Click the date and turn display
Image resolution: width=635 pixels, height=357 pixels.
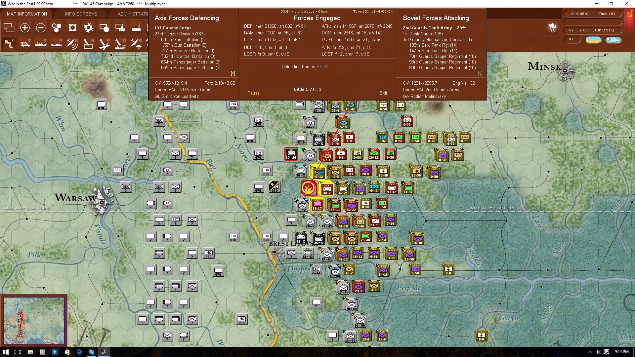click(592, 14)
